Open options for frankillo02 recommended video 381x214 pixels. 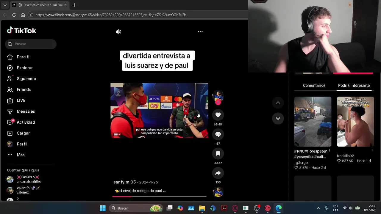click(x=372, y=151)
